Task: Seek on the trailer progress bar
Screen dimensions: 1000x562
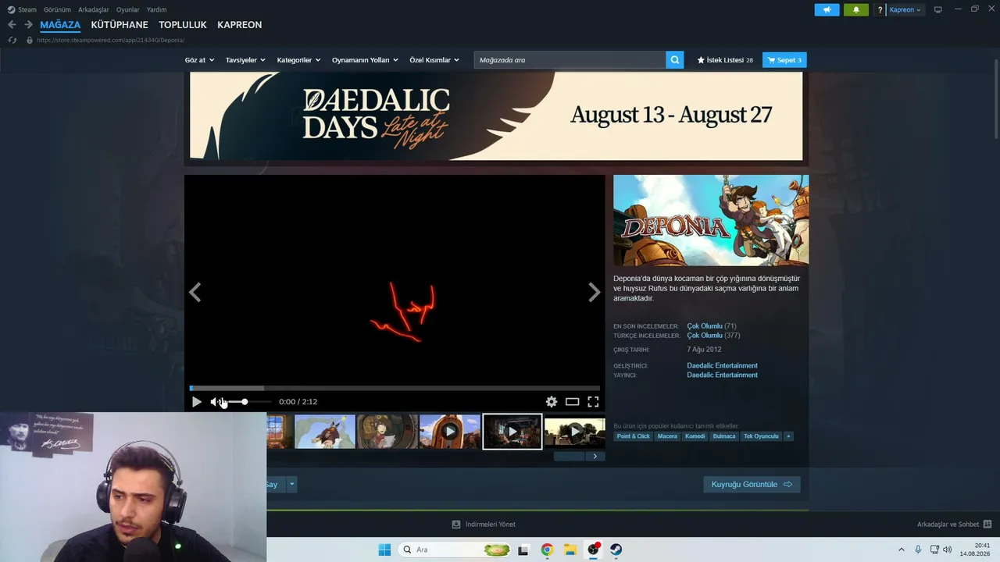Action: coord(395,388)
